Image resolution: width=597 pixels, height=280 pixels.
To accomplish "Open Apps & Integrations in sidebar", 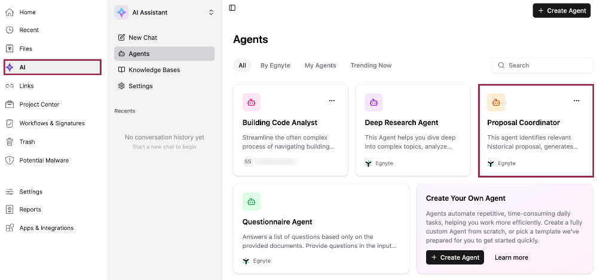I will pyautogui.click(x=47, y=228).
